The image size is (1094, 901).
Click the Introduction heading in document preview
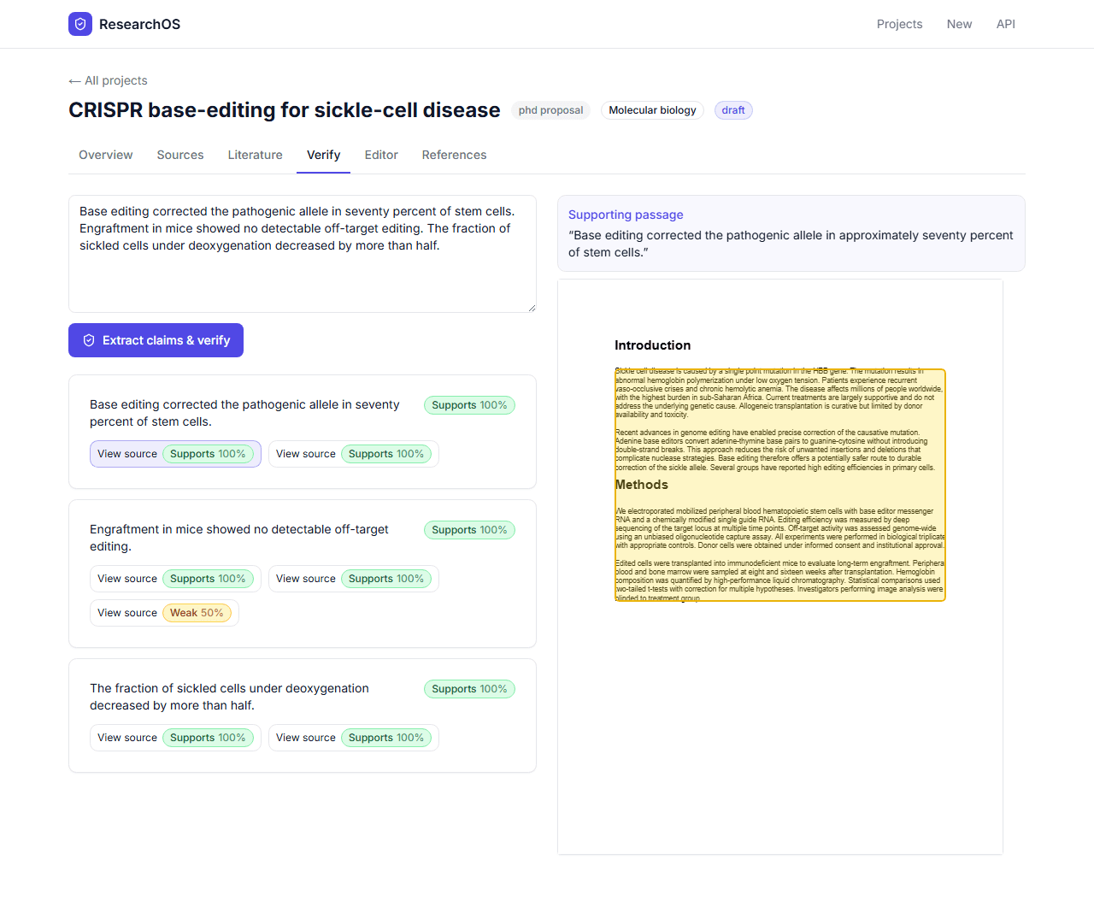(652, 345)
